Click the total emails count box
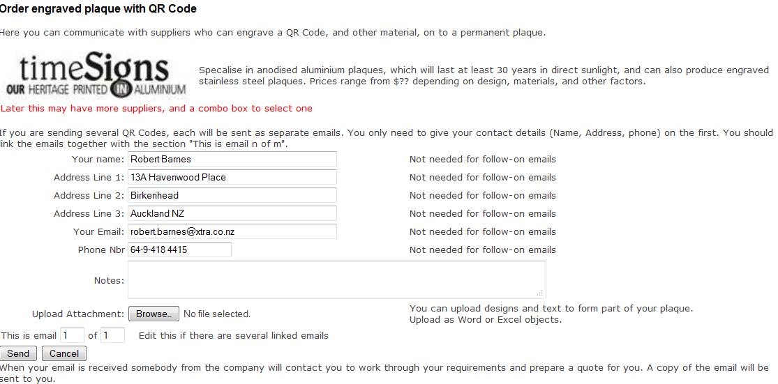This screenshot has width=778, height=384. (x=112, y=335)
